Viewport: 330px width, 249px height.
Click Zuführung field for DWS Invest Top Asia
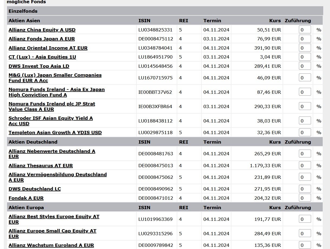305,66
